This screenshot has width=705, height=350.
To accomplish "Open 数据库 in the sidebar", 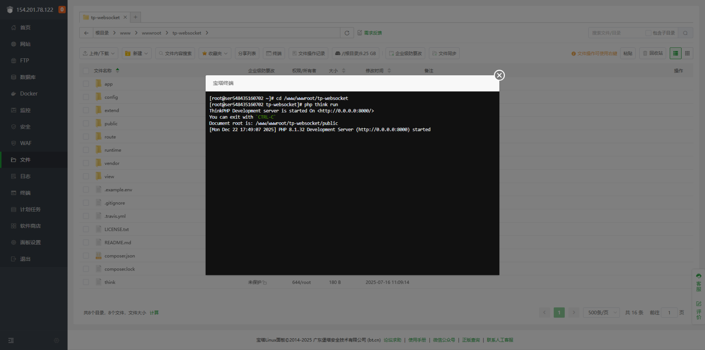I will (27, 77).
